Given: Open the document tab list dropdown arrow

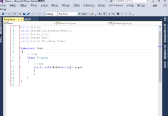Looking at the screenshot, I should [x=161, y=20].
